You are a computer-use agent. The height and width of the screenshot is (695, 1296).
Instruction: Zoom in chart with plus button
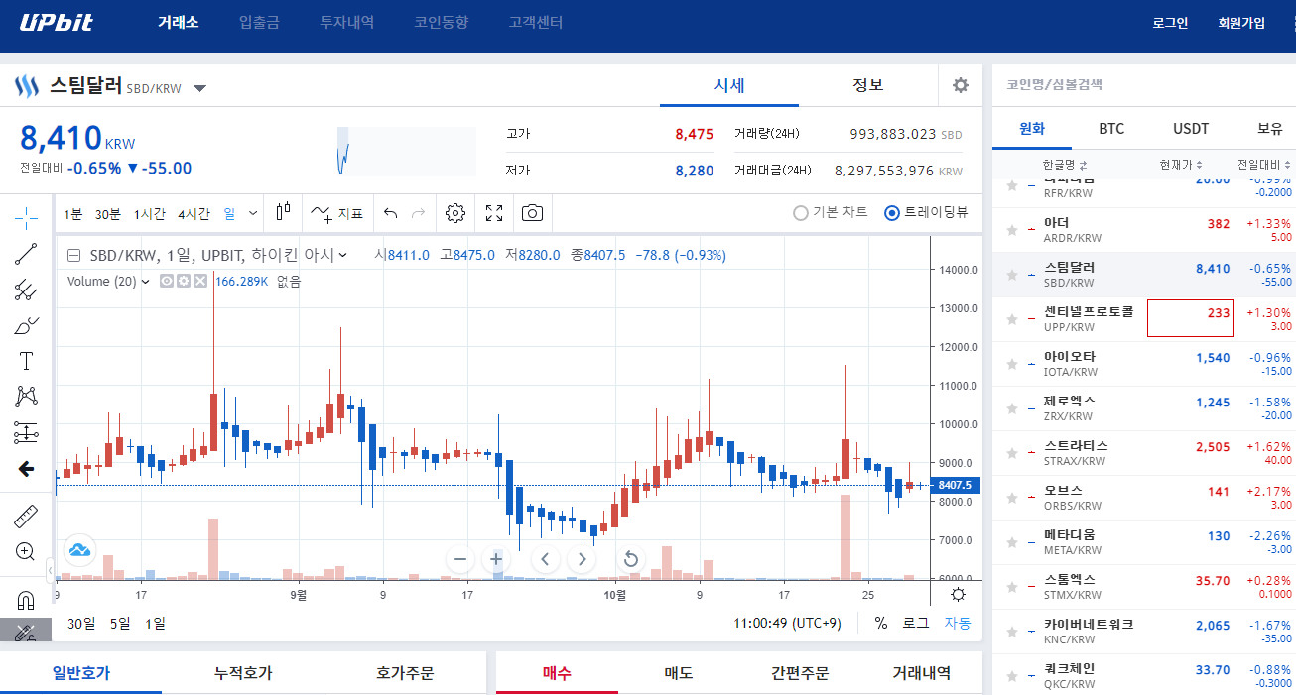[497, 559]
